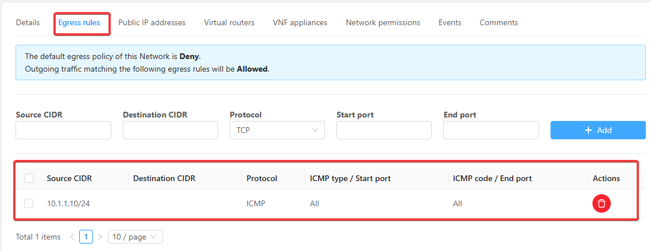Switch to the Details tab
The image size is (651, 251).
click(x=28, y=23)
